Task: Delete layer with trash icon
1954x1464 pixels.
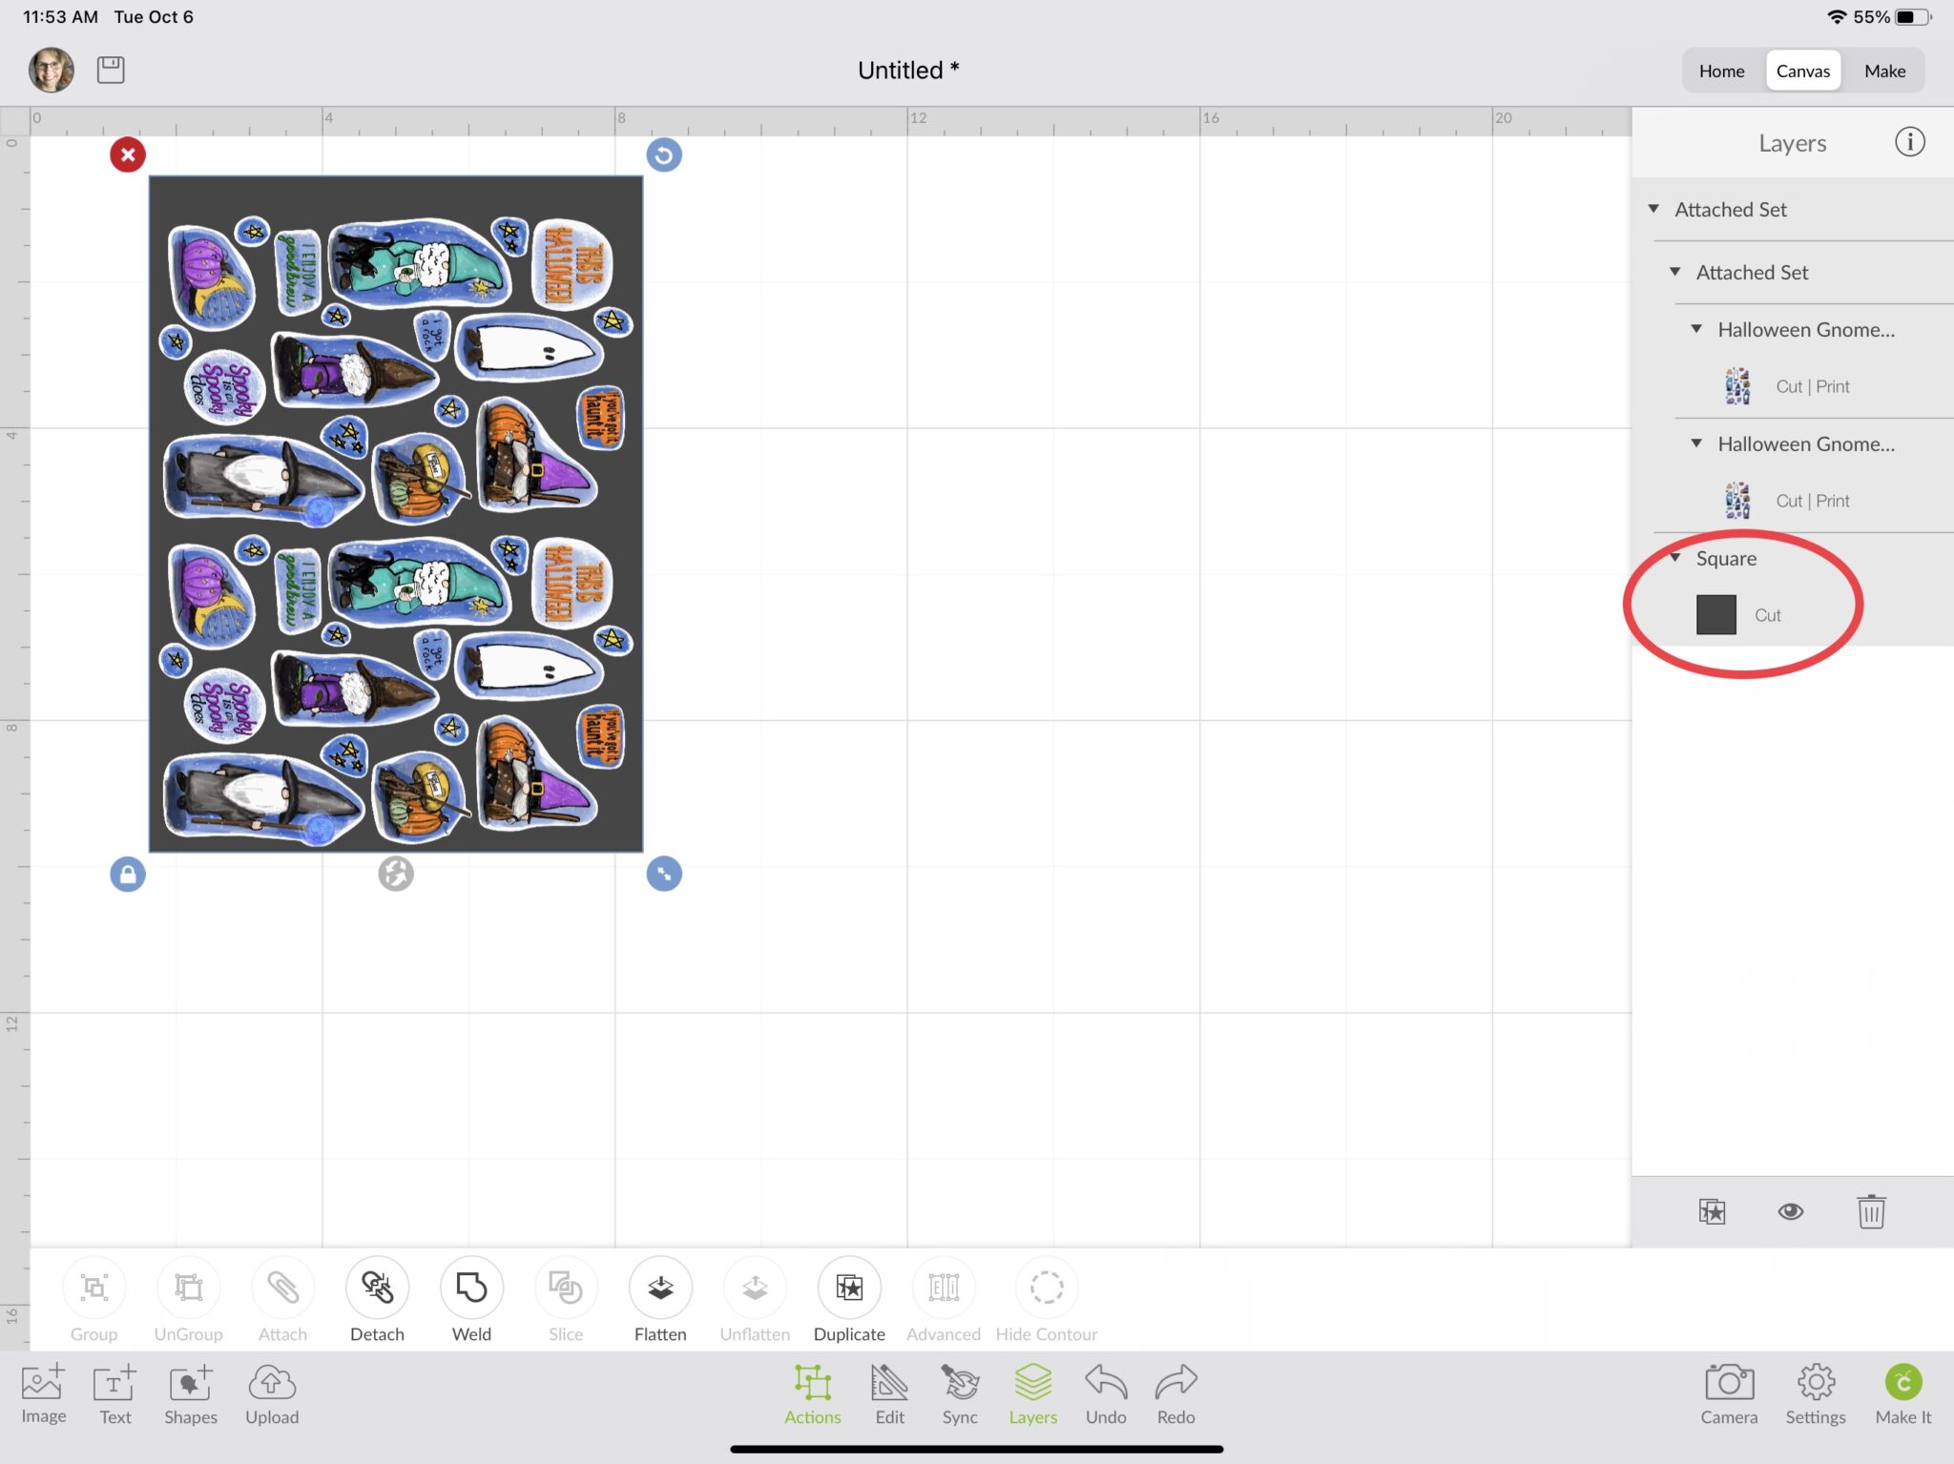Action: pos(1871,1211)
